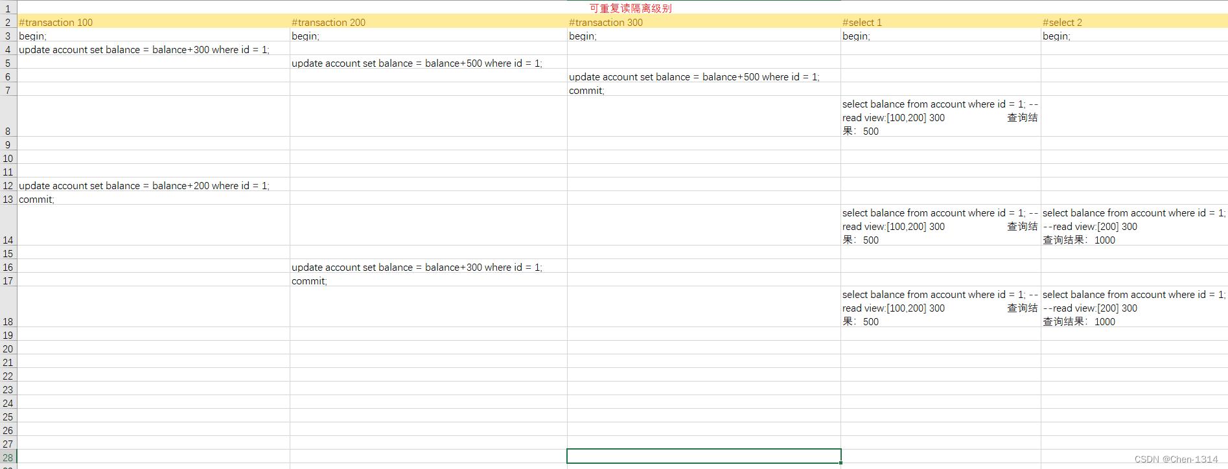This screenshot has height=469, width=1228.
Task: Click row header 8
Action: (8, 117)
